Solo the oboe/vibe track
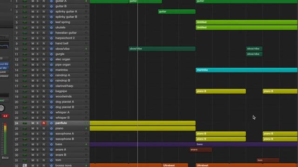The height and width of the screenshot is (167, 298). [38, 49]
